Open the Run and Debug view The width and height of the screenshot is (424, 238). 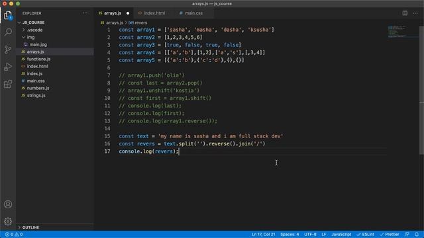point(8,67)
